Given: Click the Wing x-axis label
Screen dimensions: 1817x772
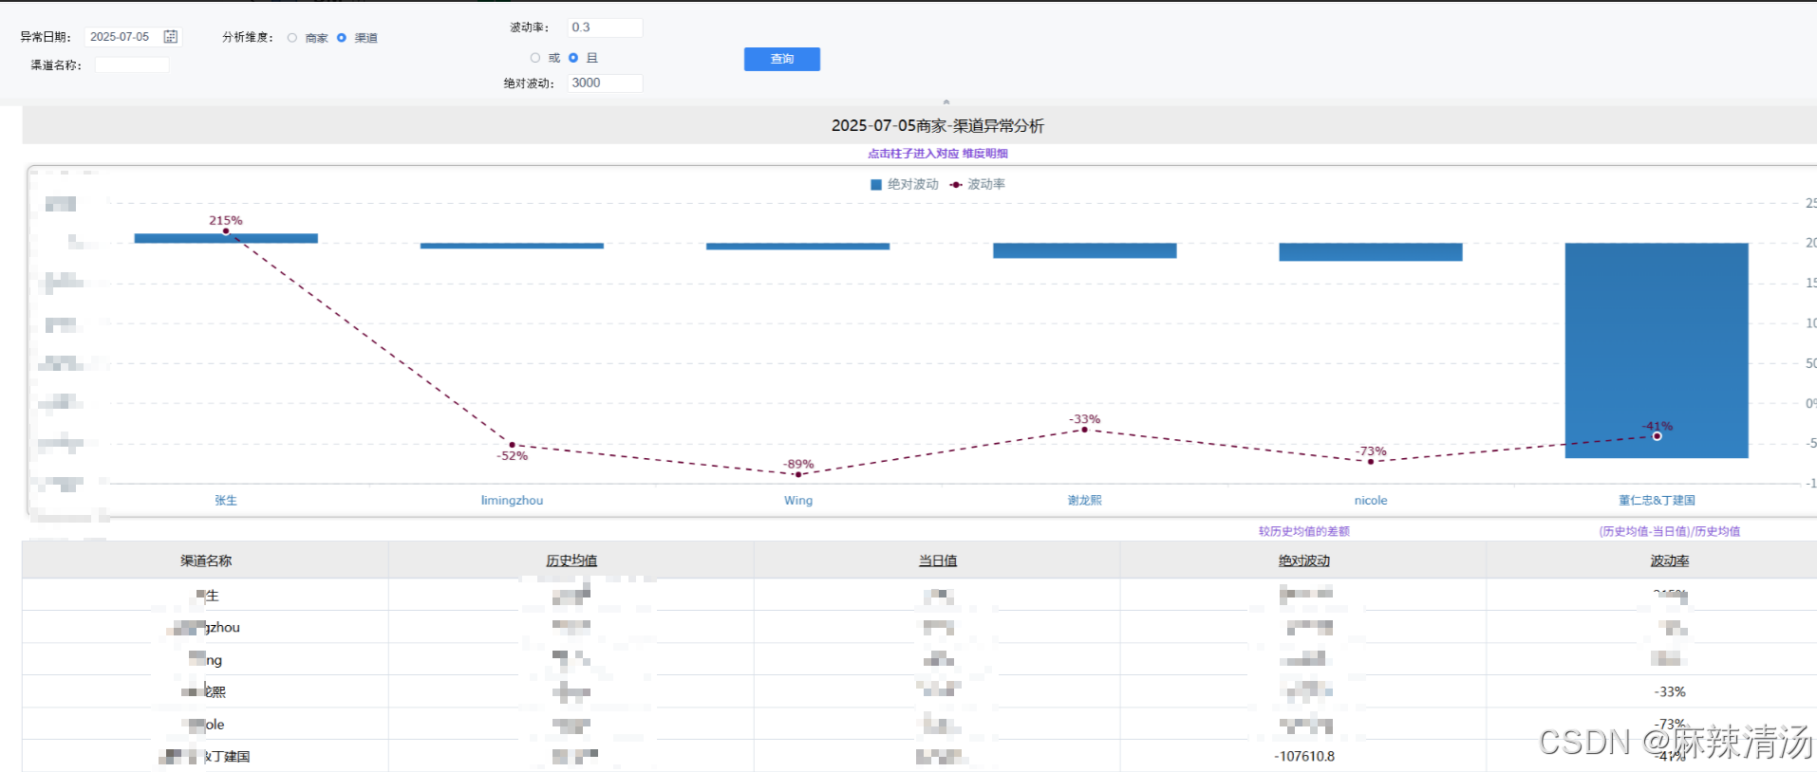Looking at the screenshot, I should coord(798,500).
